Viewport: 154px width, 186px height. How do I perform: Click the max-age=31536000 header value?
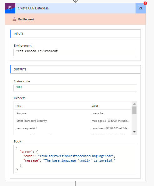110,121
